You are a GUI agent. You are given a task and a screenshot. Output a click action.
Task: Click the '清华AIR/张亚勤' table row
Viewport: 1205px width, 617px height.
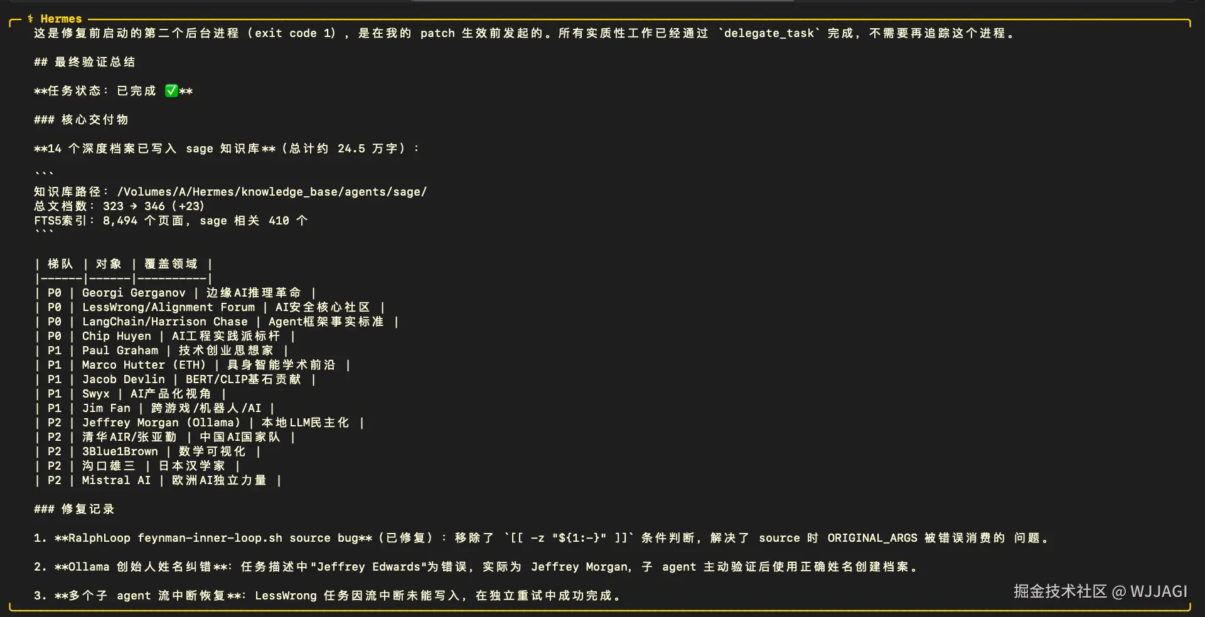164,437
